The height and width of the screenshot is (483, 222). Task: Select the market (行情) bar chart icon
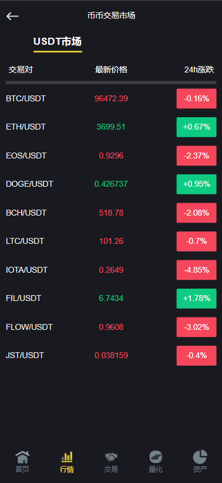click(67, 457)
